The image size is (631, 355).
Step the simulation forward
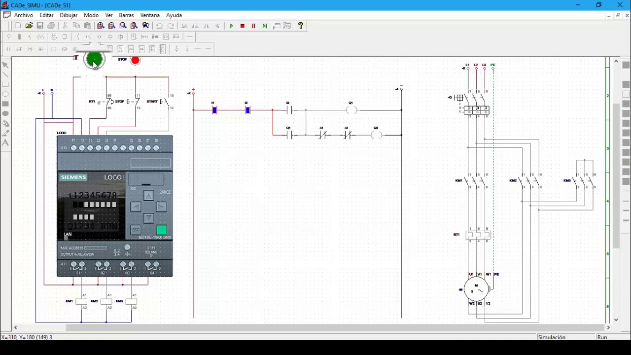[x=265, y=26]
